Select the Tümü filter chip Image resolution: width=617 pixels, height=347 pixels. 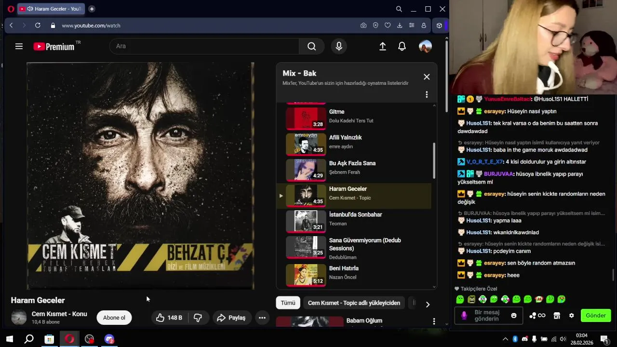click(288, 303)
